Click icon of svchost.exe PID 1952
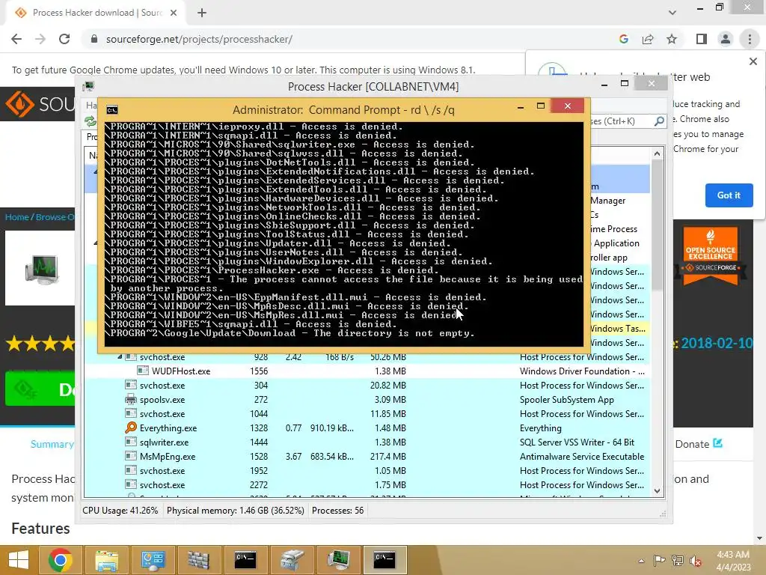 [130, 470]
